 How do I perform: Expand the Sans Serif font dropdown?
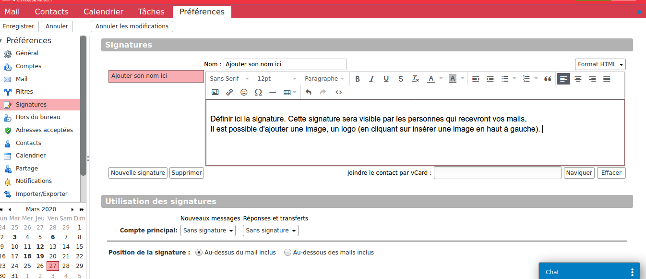(x=229, y=79)
